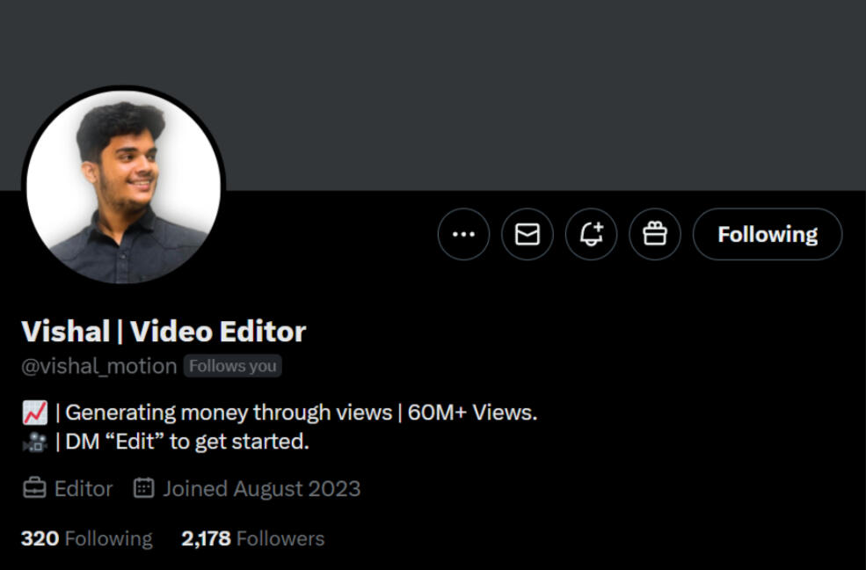Send a direct message via envelope icon
This screenshot has width=866, height=570.
click(x=528, y=234)
